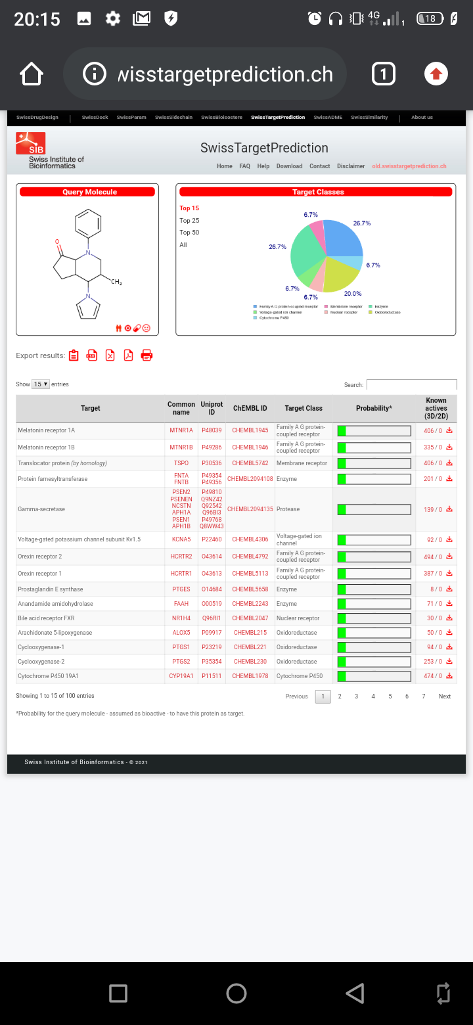Visit old.swisstargetprediction.ch link

[x=409, y=166]
